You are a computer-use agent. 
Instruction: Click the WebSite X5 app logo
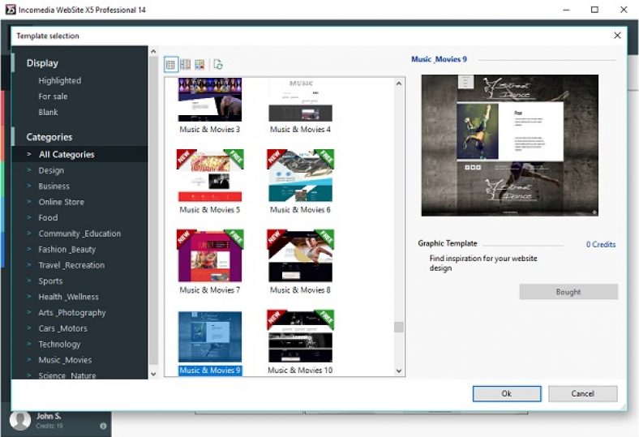point(10,10)
